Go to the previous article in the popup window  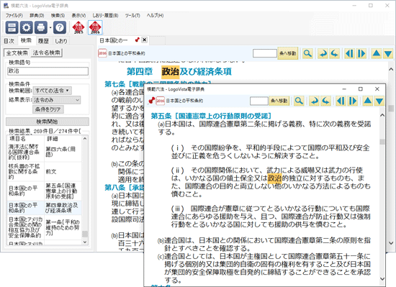tap(341, 101)
